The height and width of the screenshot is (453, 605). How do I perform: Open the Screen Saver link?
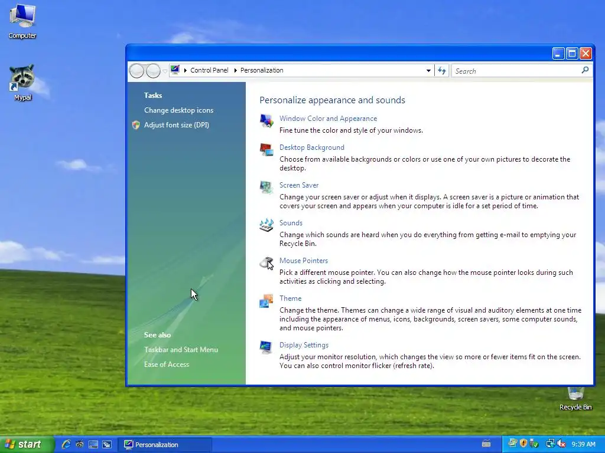click(299, 185)
